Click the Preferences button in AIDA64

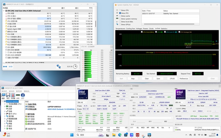click(184, 79)
